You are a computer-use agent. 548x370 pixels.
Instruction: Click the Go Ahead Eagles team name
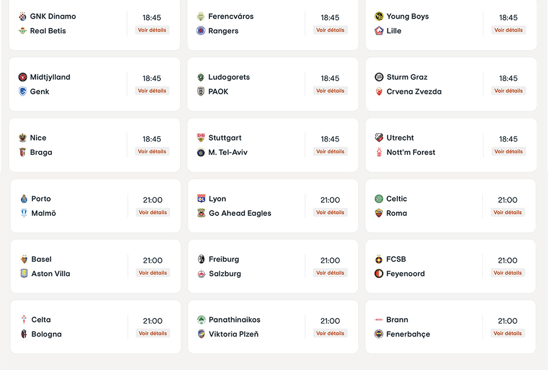coord(240,213)
